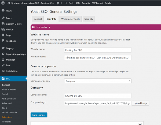
Task: Click into the Website name field
Action: click(98, 50)
